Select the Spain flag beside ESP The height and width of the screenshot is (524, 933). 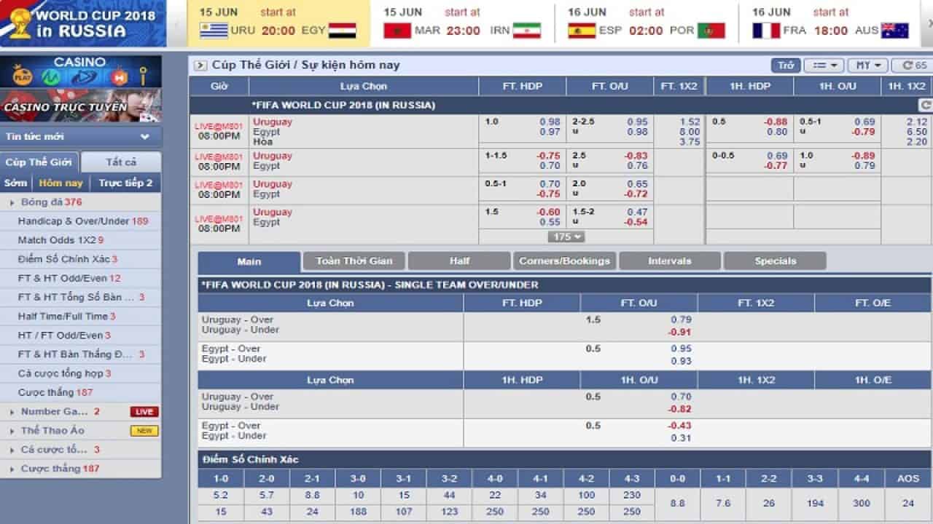point(582,31)
